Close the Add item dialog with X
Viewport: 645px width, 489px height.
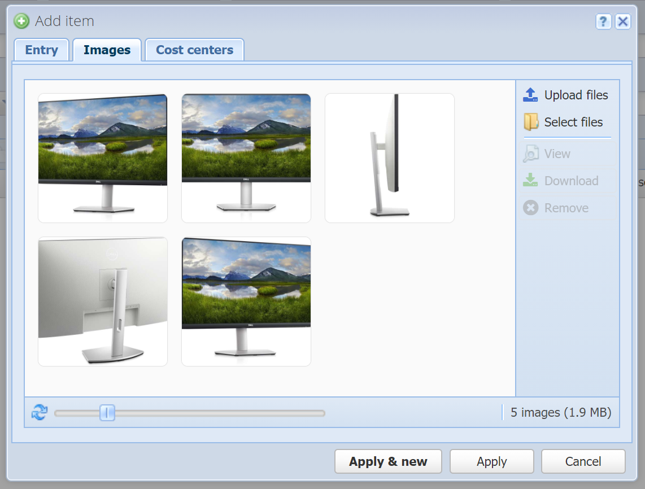point(623,21)
